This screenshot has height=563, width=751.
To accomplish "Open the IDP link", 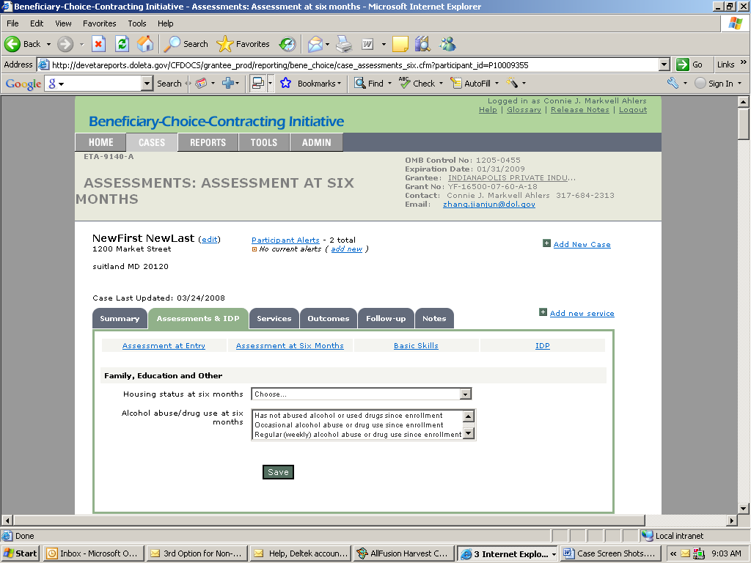I will coord(543,346).
